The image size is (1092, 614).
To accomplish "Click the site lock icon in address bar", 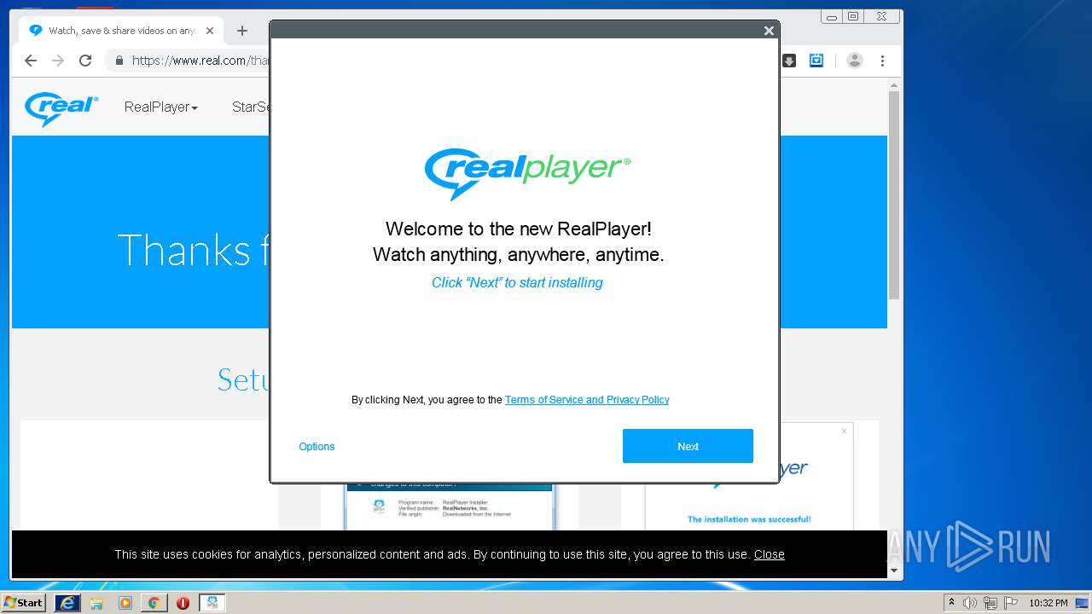I will pos(119,61).
